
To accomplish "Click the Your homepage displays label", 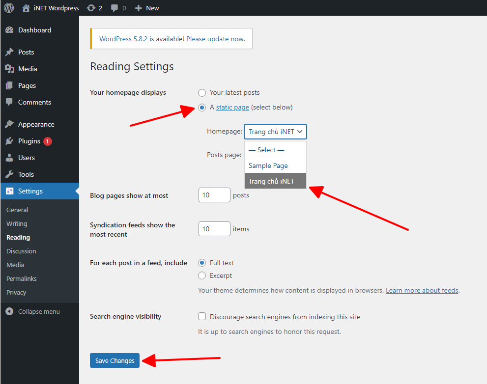I will tap(128, 92).
